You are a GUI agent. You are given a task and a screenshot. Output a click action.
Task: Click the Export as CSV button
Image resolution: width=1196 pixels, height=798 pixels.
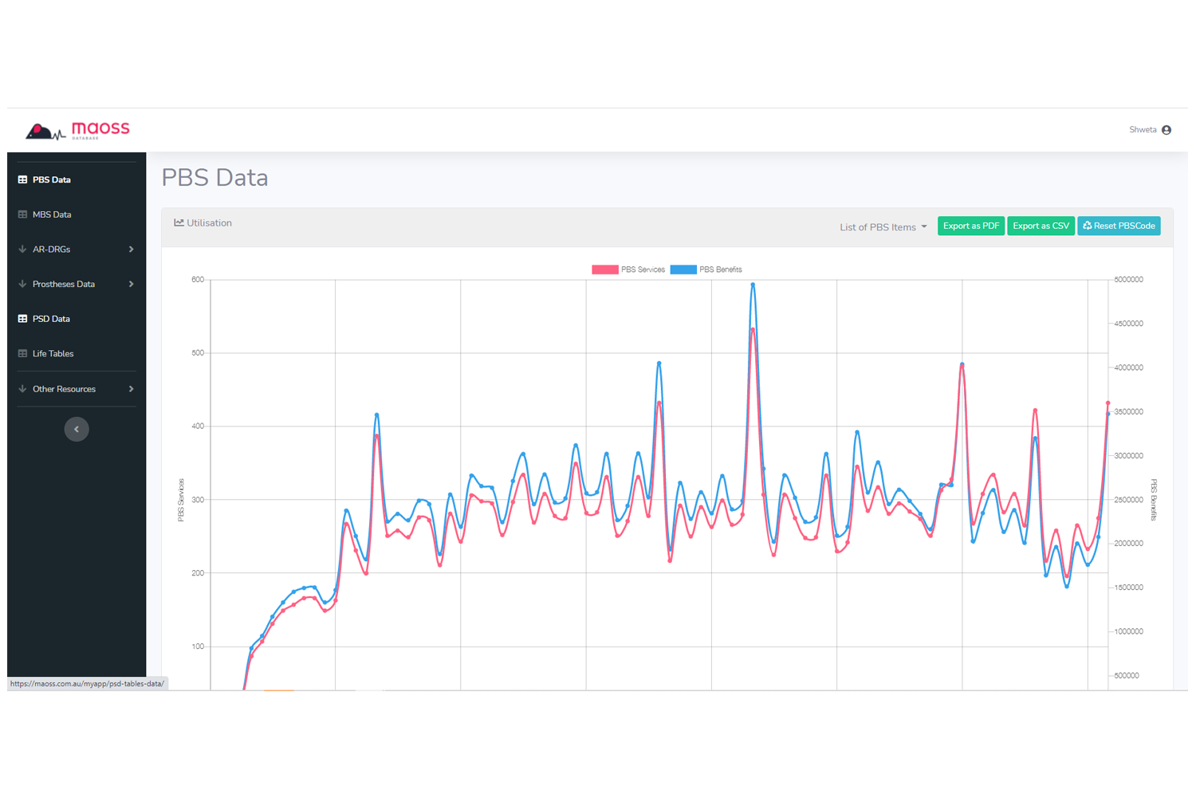[1041, 226]
